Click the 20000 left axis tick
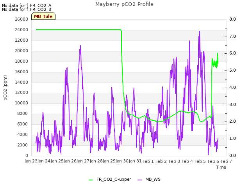The width and height of the screenshot is (250, 187). pos(21,51)
